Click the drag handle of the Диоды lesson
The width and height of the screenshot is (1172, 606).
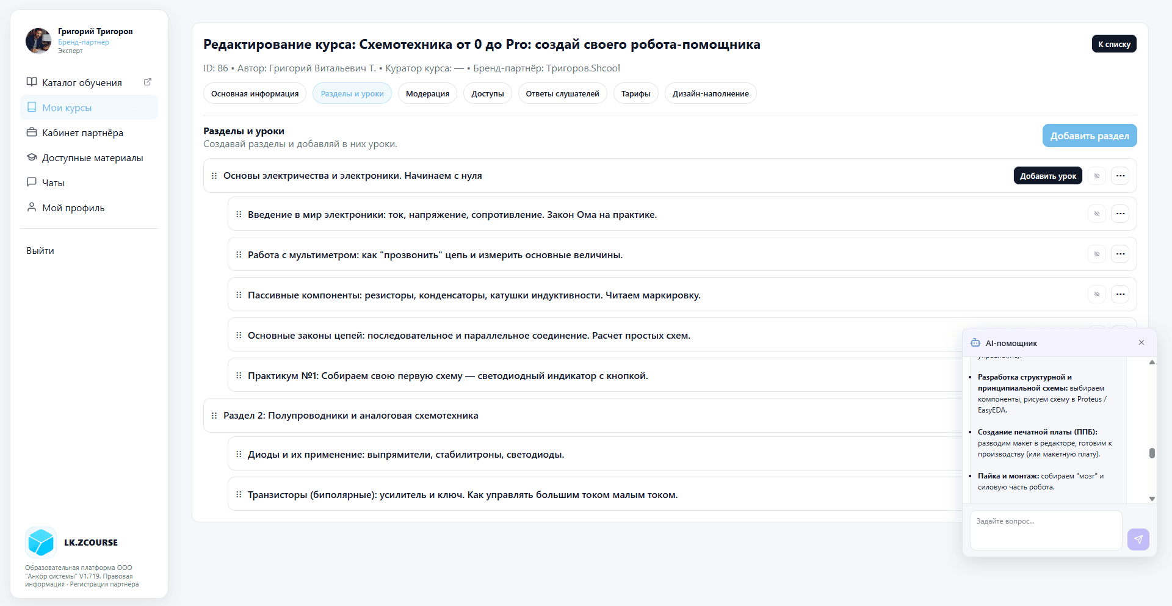click(x=239, y=455)
